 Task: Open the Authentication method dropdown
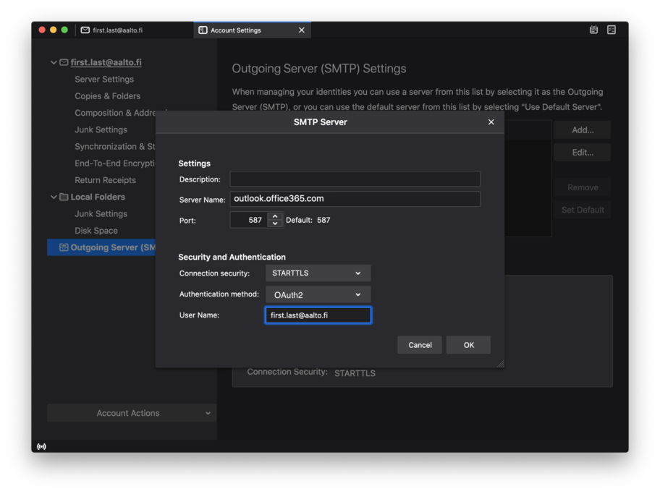(x=318, y=295)
